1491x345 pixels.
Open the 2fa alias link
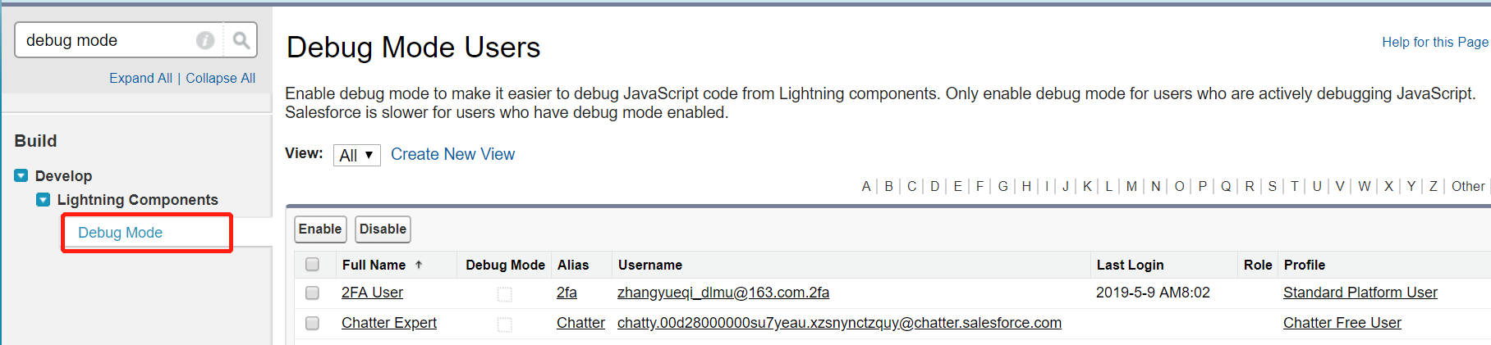pos(567,293)
